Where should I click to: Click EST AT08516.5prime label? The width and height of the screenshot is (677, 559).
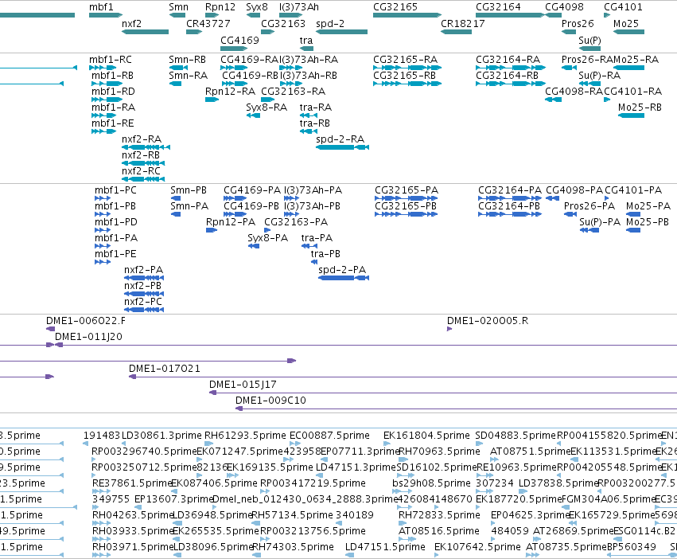tap(438, 531)
